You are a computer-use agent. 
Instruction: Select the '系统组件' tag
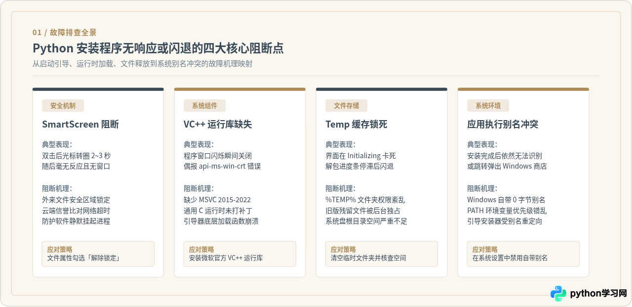(204, 105)
